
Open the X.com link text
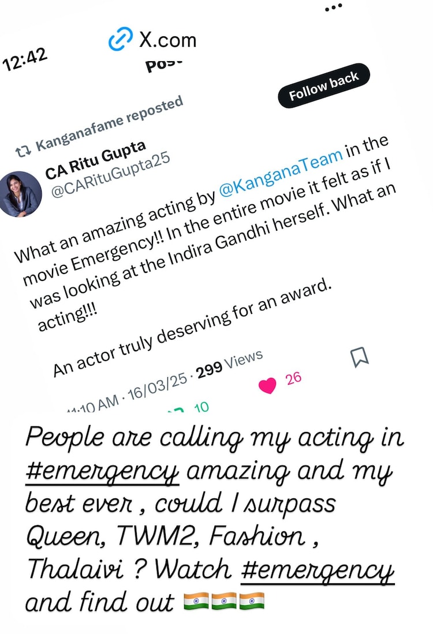[167, 40]
